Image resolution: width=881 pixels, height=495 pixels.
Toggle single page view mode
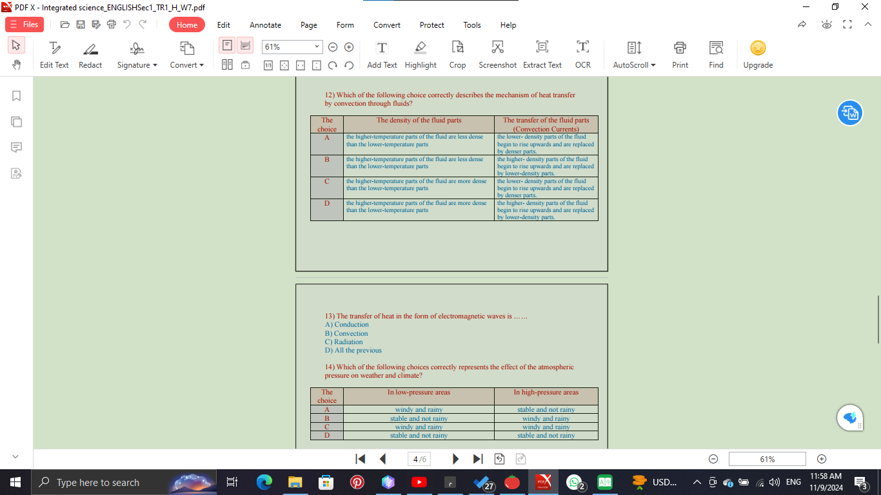pos(227,46)
